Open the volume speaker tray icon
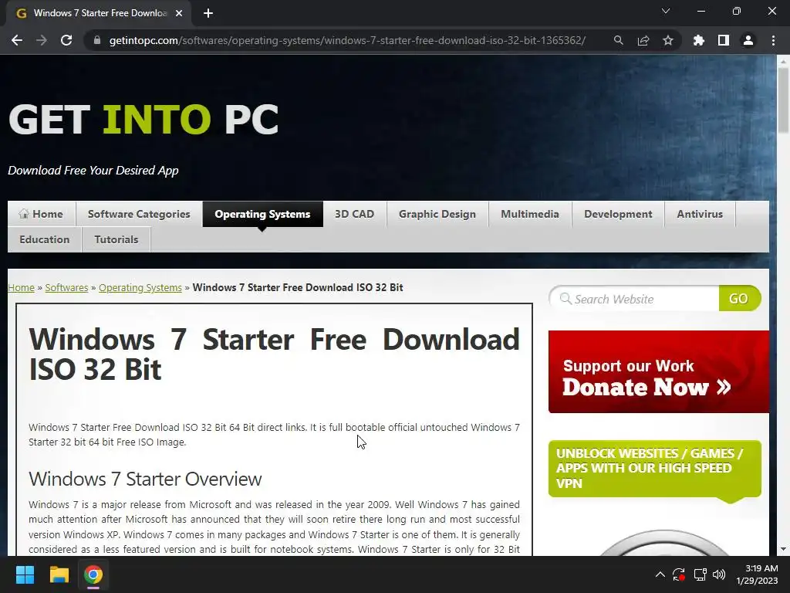The height and width of the screenshot is (593, 790). pyautogui.click(x=719, y=574)
